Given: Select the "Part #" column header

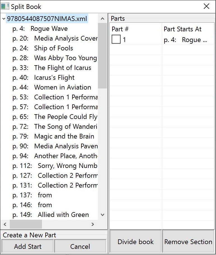Looking at the screenshot, I should coord(135,29).
